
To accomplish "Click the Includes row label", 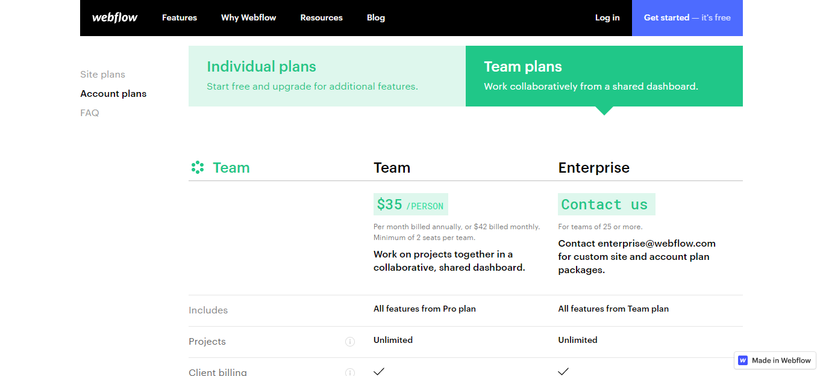I will (208, 310).
